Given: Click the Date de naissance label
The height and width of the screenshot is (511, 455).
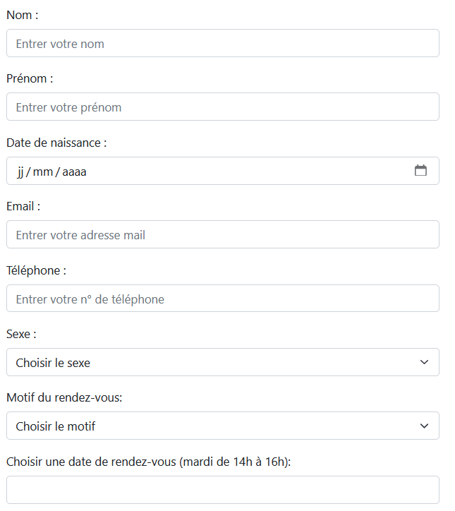Looking at the screenshot, I should (x=56, y=143).
